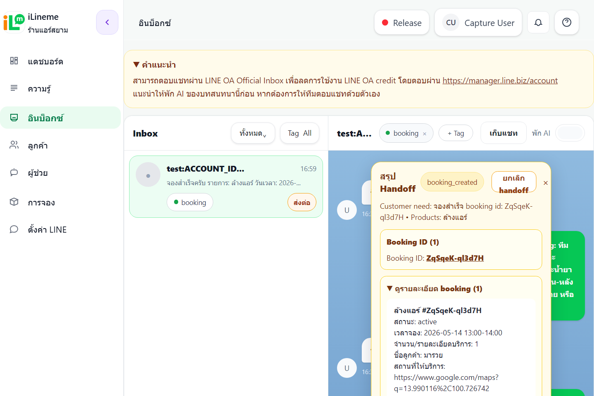Toggle the พัก AI switch

570,133
